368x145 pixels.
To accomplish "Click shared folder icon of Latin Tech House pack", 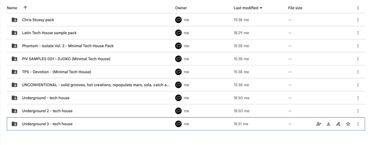I will coord(14,33).
